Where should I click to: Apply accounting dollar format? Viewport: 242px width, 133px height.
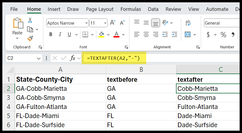coord(208,35)
